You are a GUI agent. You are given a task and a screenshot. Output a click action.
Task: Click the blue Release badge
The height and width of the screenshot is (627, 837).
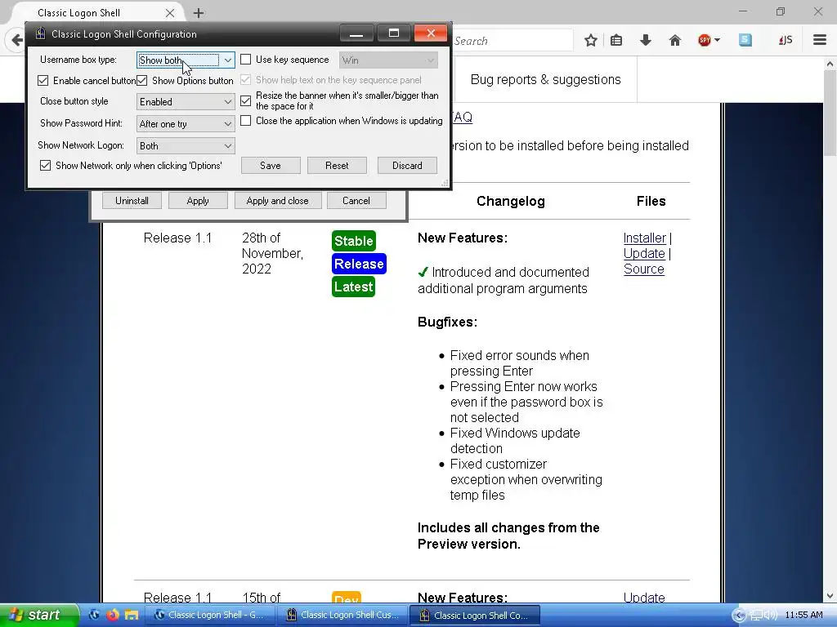pyautogui.click(x=359, y=264)
